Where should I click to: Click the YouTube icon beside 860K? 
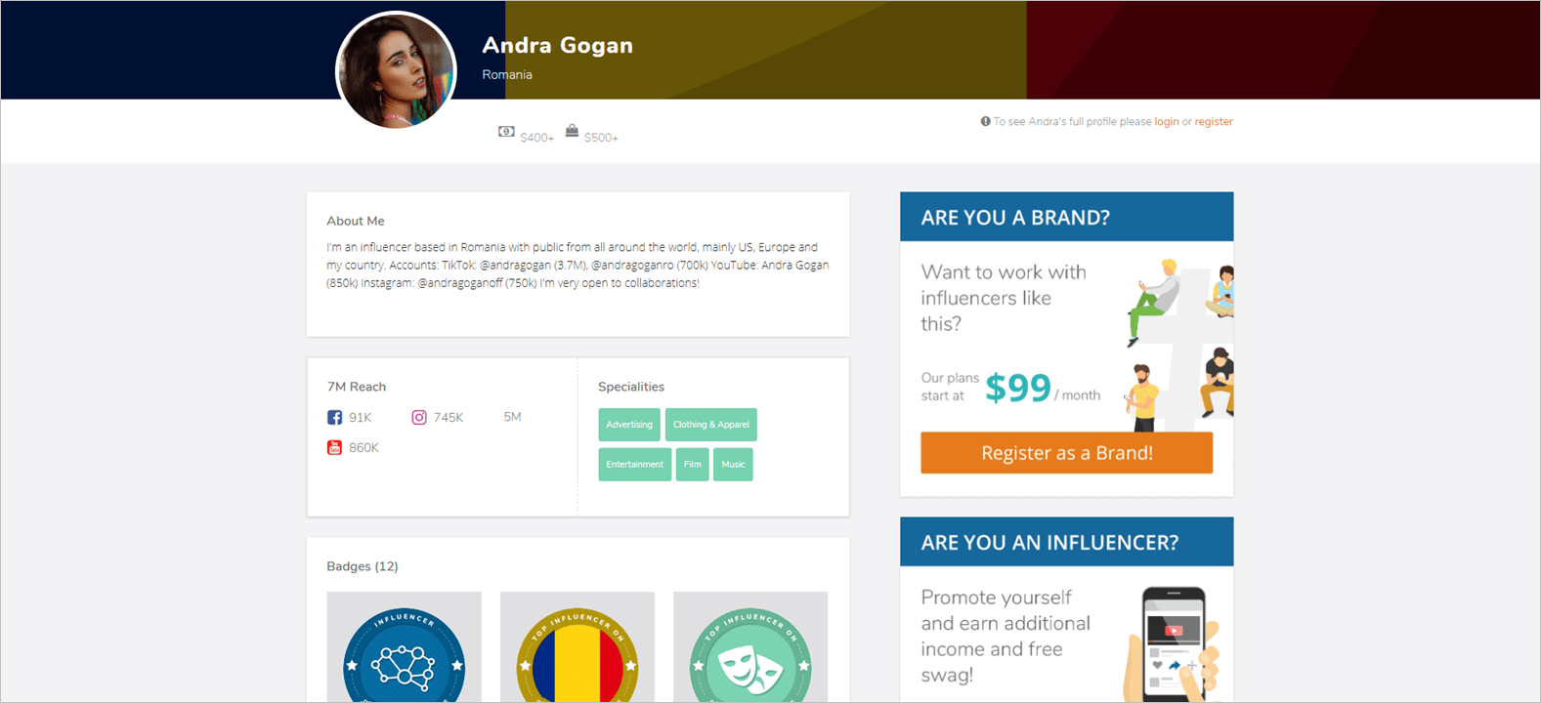tap(334, 447)
